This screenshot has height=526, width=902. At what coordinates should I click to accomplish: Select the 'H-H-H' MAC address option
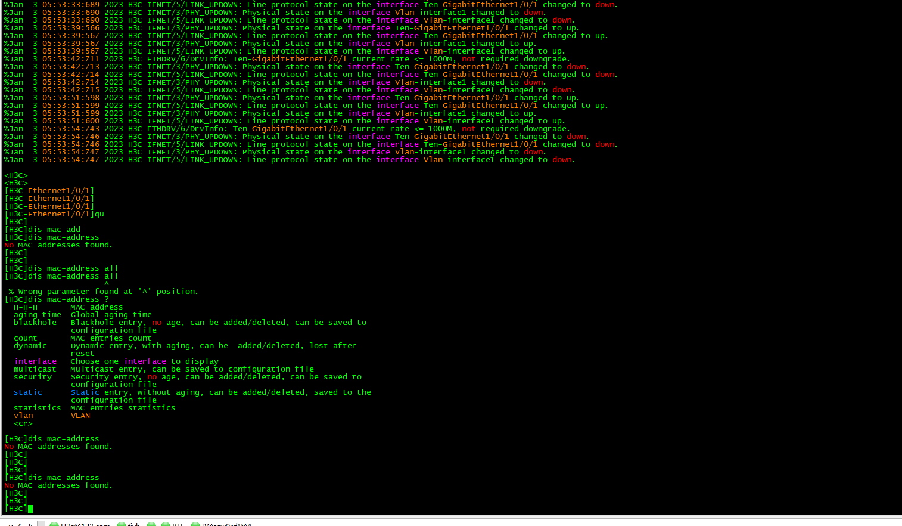point(26,307)
